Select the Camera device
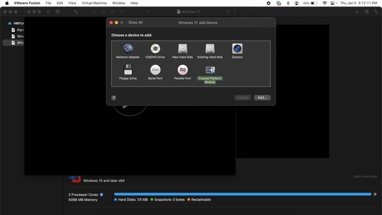Screen dimensions: 382x215 (237, 51)
